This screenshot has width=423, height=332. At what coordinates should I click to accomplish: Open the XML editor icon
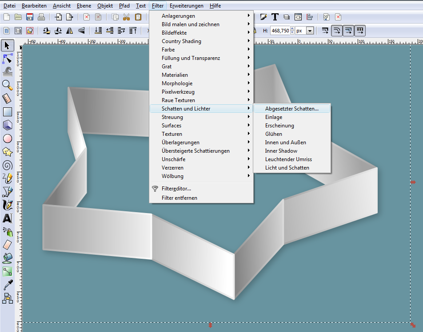[298, 17]
